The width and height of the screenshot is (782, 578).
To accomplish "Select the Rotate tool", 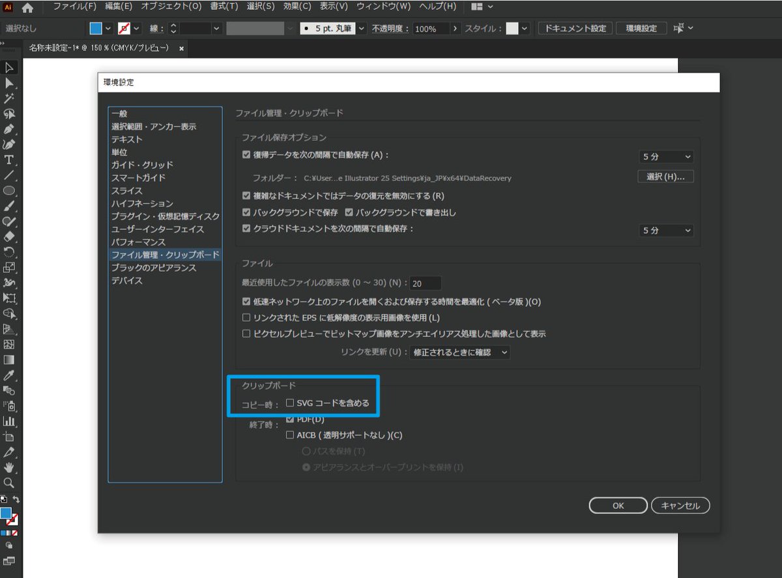I will (x=9, y=252).
